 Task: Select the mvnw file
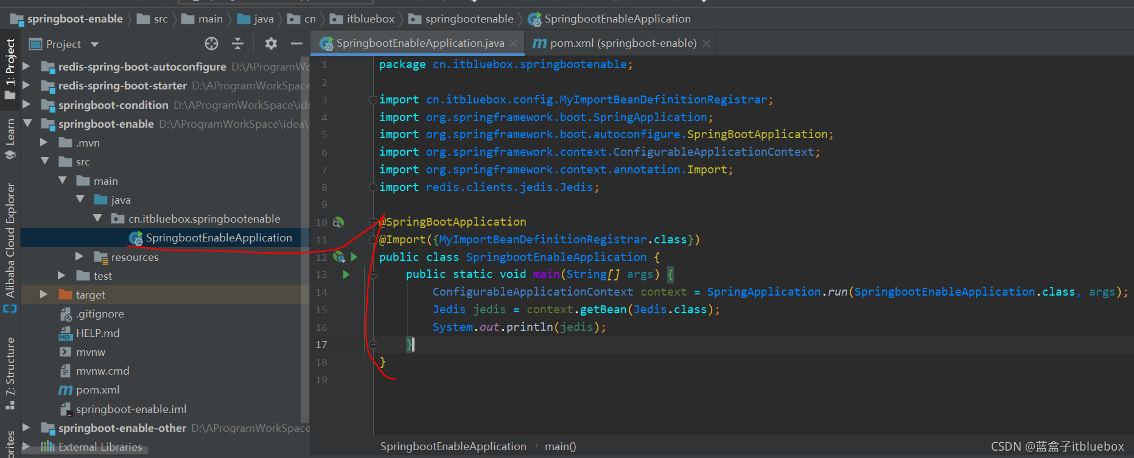point(90,352)
